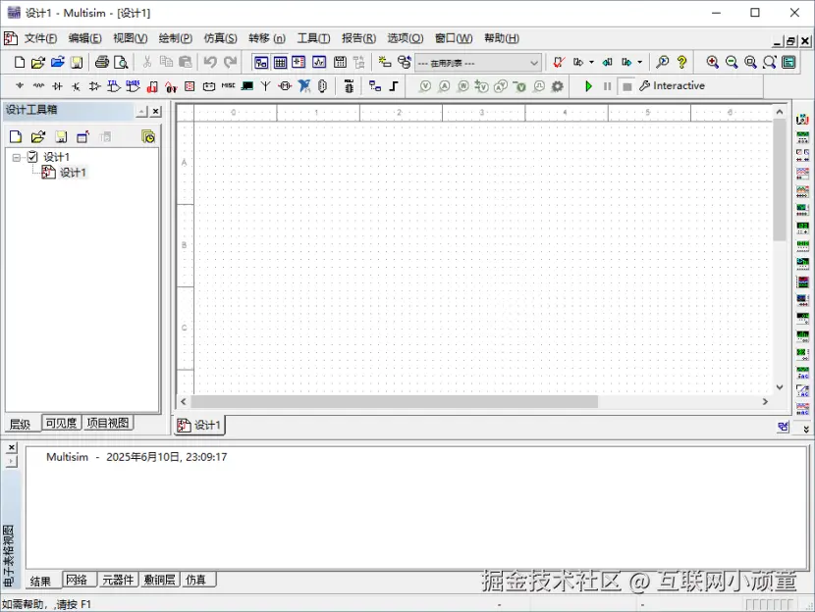Viewport: 815px width, 612px height.
Task: Open the Grapher view icon
Action: tap(318, 63)
